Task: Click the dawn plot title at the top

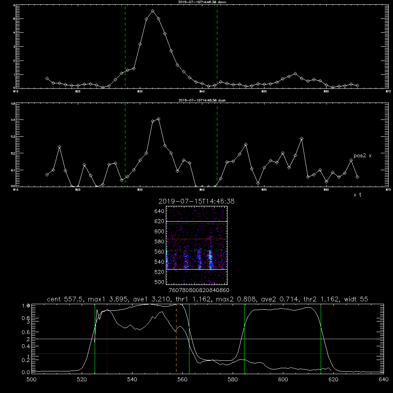Action: [202, 2]
